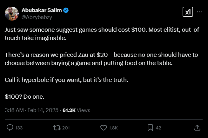208x138 pixels.
Task: Open the three-dot more options menu
Action: [199, 12]
